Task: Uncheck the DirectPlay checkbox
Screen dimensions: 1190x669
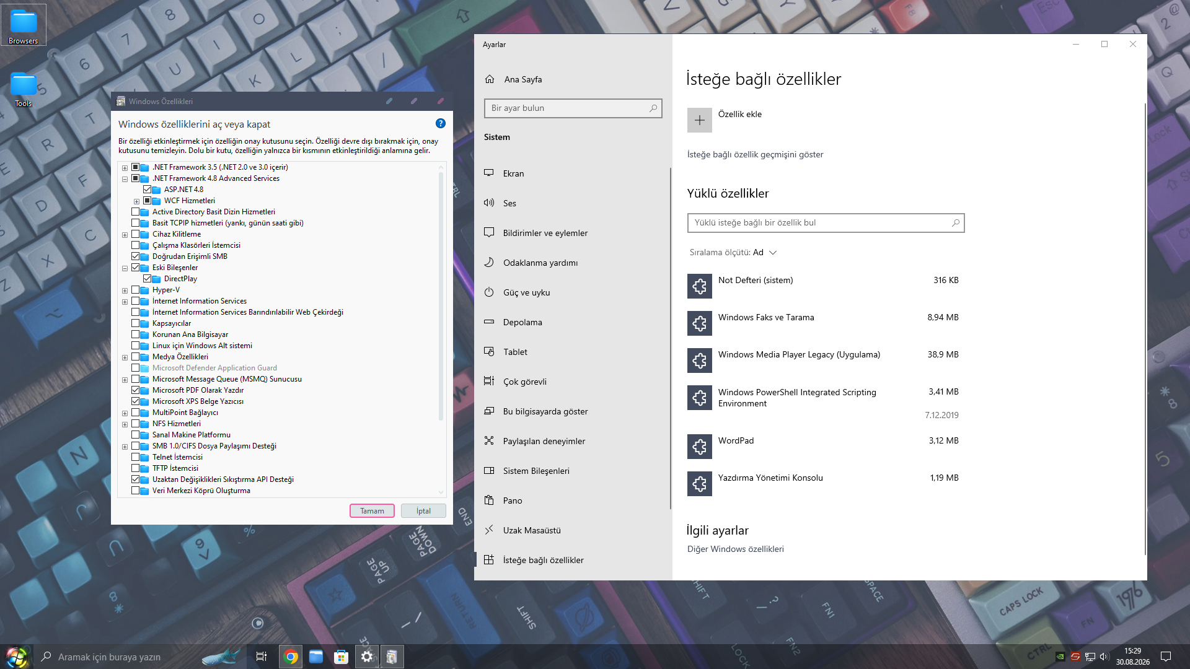Action: [148, 279]
